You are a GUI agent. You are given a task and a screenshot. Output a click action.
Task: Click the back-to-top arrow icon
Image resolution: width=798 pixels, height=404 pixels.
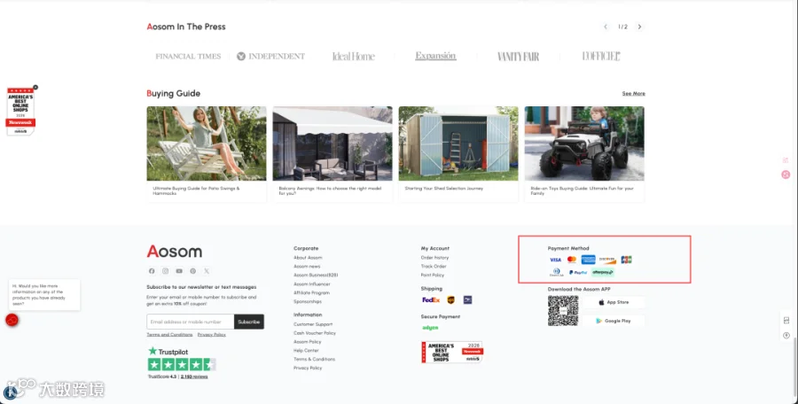tap(786, 335)
